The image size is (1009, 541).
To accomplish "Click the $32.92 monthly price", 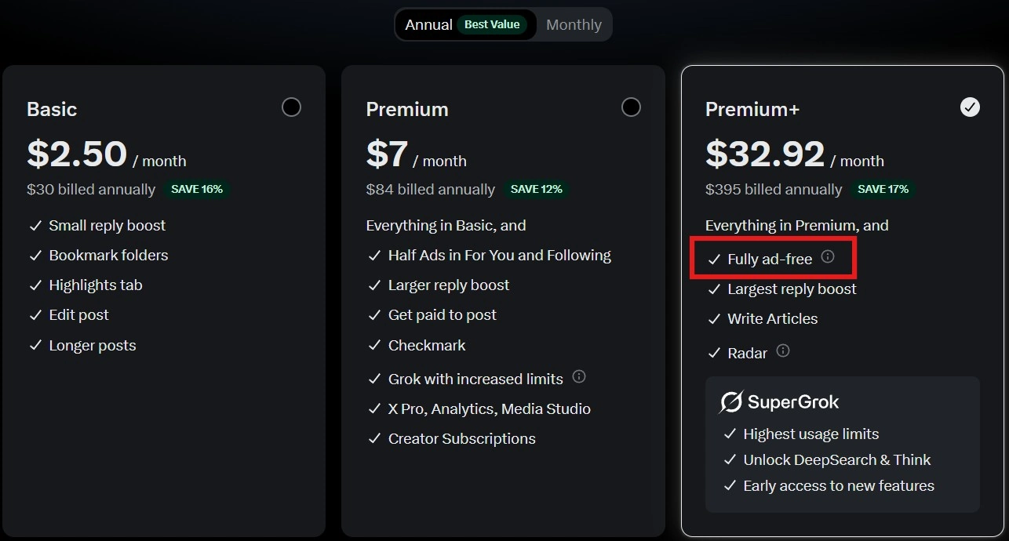I will click(x=763, y=154).
